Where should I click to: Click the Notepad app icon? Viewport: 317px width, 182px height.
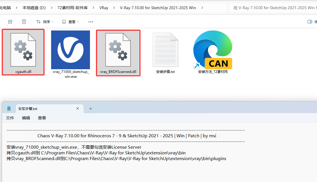point(9,109)
